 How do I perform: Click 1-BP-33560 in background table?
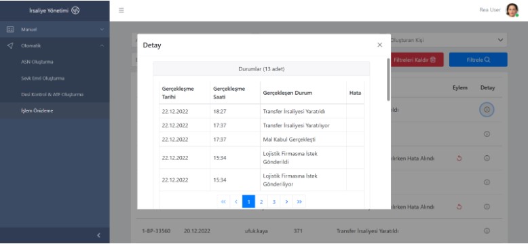tap(156, 231)
